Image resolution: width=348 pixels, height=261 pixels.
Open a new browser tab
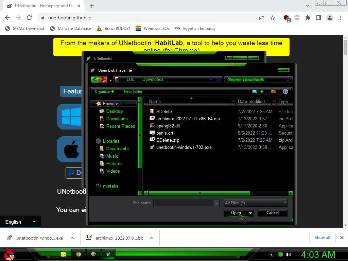(92, 6)
